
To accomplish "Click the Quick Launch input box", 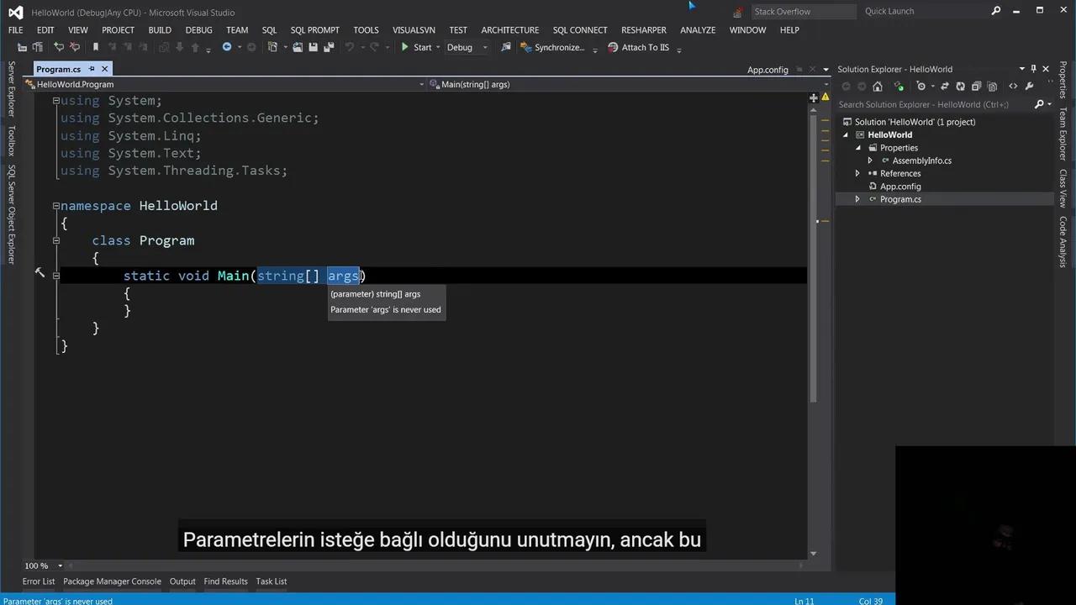I will [x=925, y=11].
